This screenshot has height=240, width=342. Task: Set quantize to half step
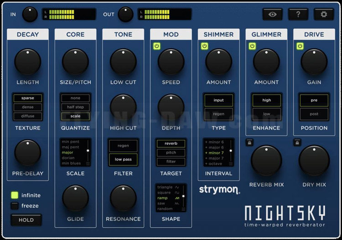pyautogui.click(x=75, y=107)
